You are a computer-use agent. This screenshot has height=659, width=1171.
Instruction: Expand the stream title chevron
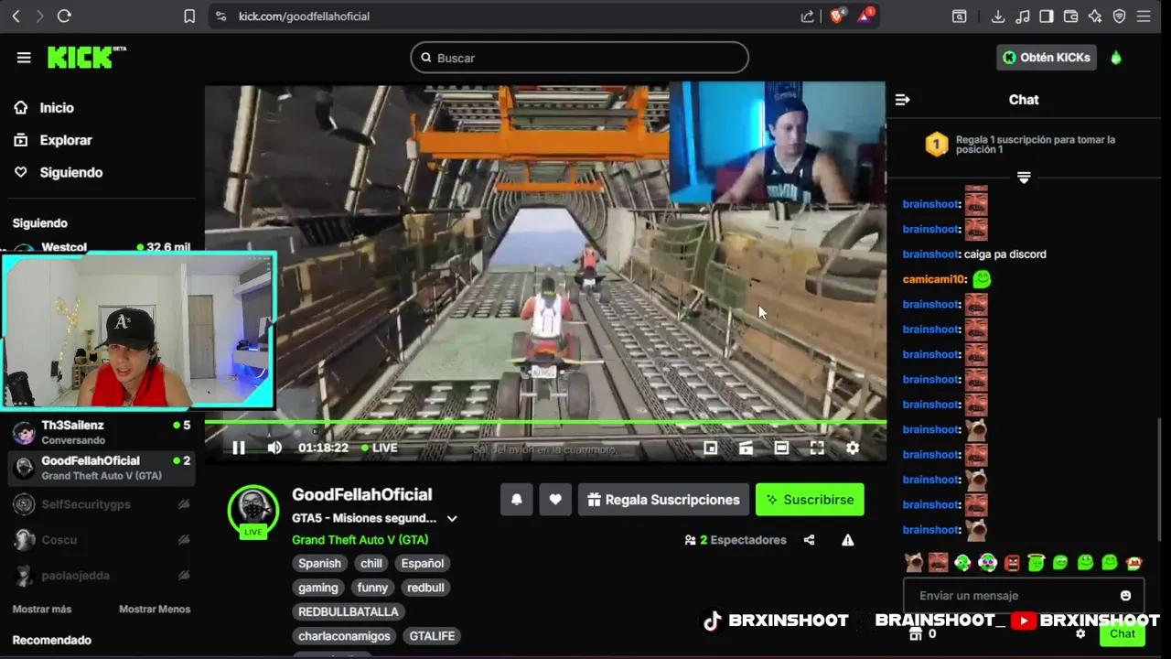click(x=452, y=518)
